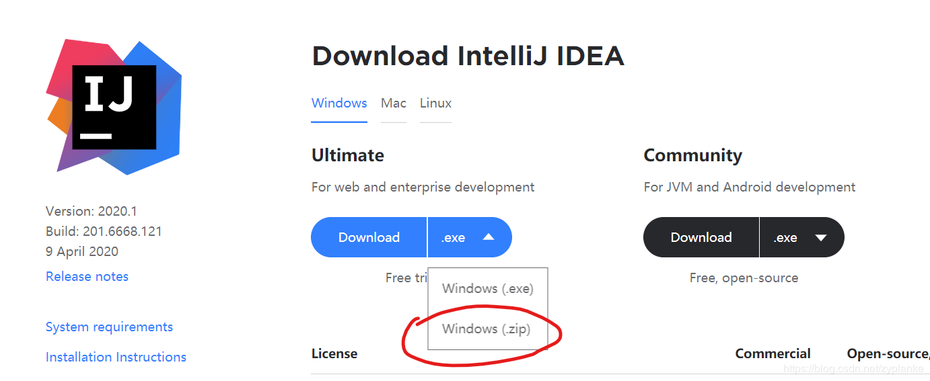This screenshot has height=381, width=930.
Task: Expand the Community .exe dropdown arrow
Action: tap(820, 237)
